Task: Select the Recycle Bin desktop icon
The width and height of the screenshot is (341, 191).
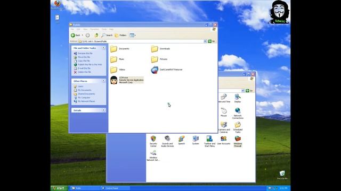Action: coord(282,175)
